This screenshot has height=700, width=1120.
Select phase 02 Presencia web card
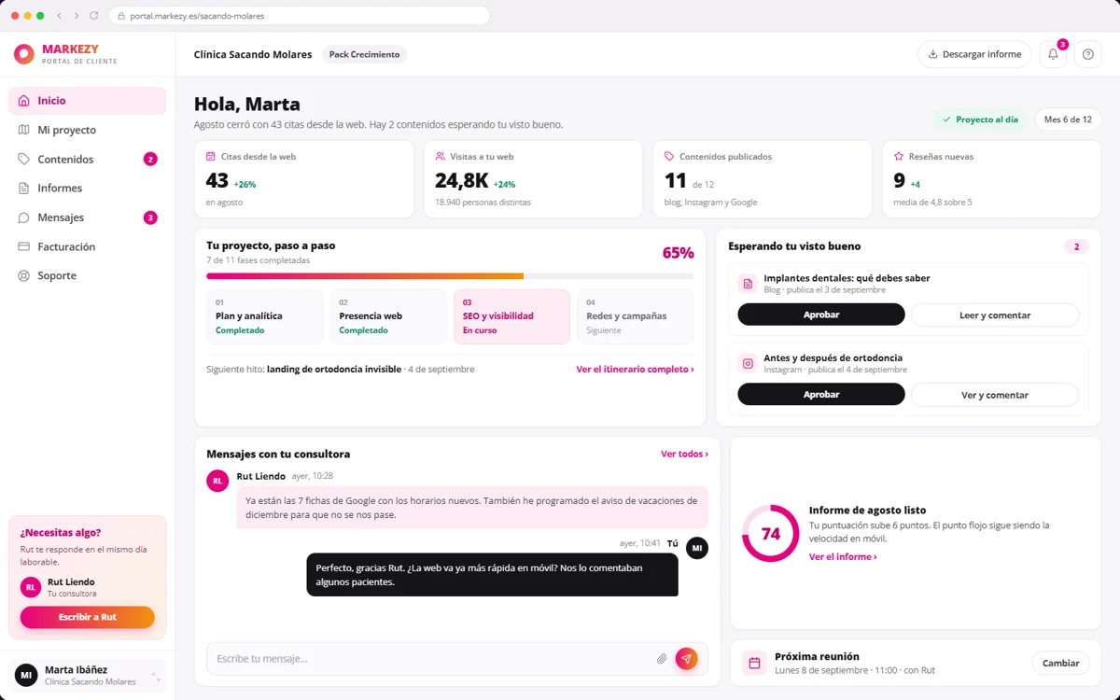click(x=388, y=316)
